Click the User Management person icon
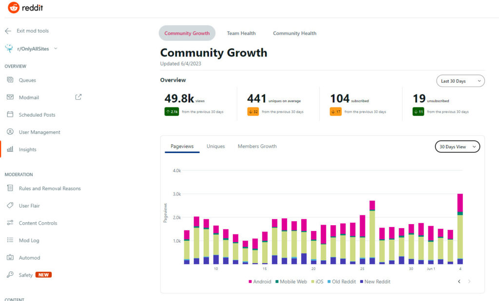 10,132
